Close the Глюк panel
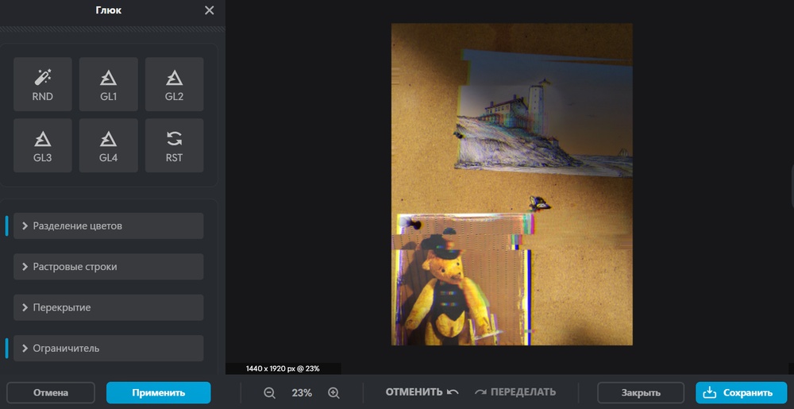794x409 pixels. pos(209,10)
